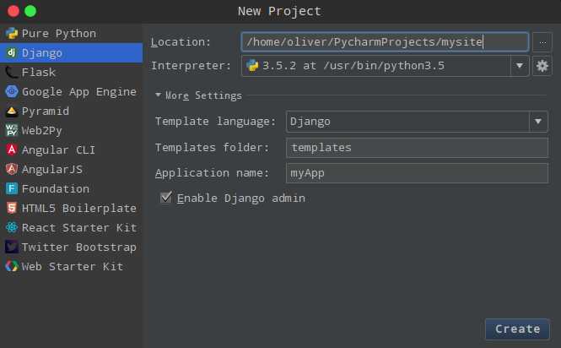Click into the Location path field
The height and width of the screenshot is (348, 561).
(x=385, y=42)
